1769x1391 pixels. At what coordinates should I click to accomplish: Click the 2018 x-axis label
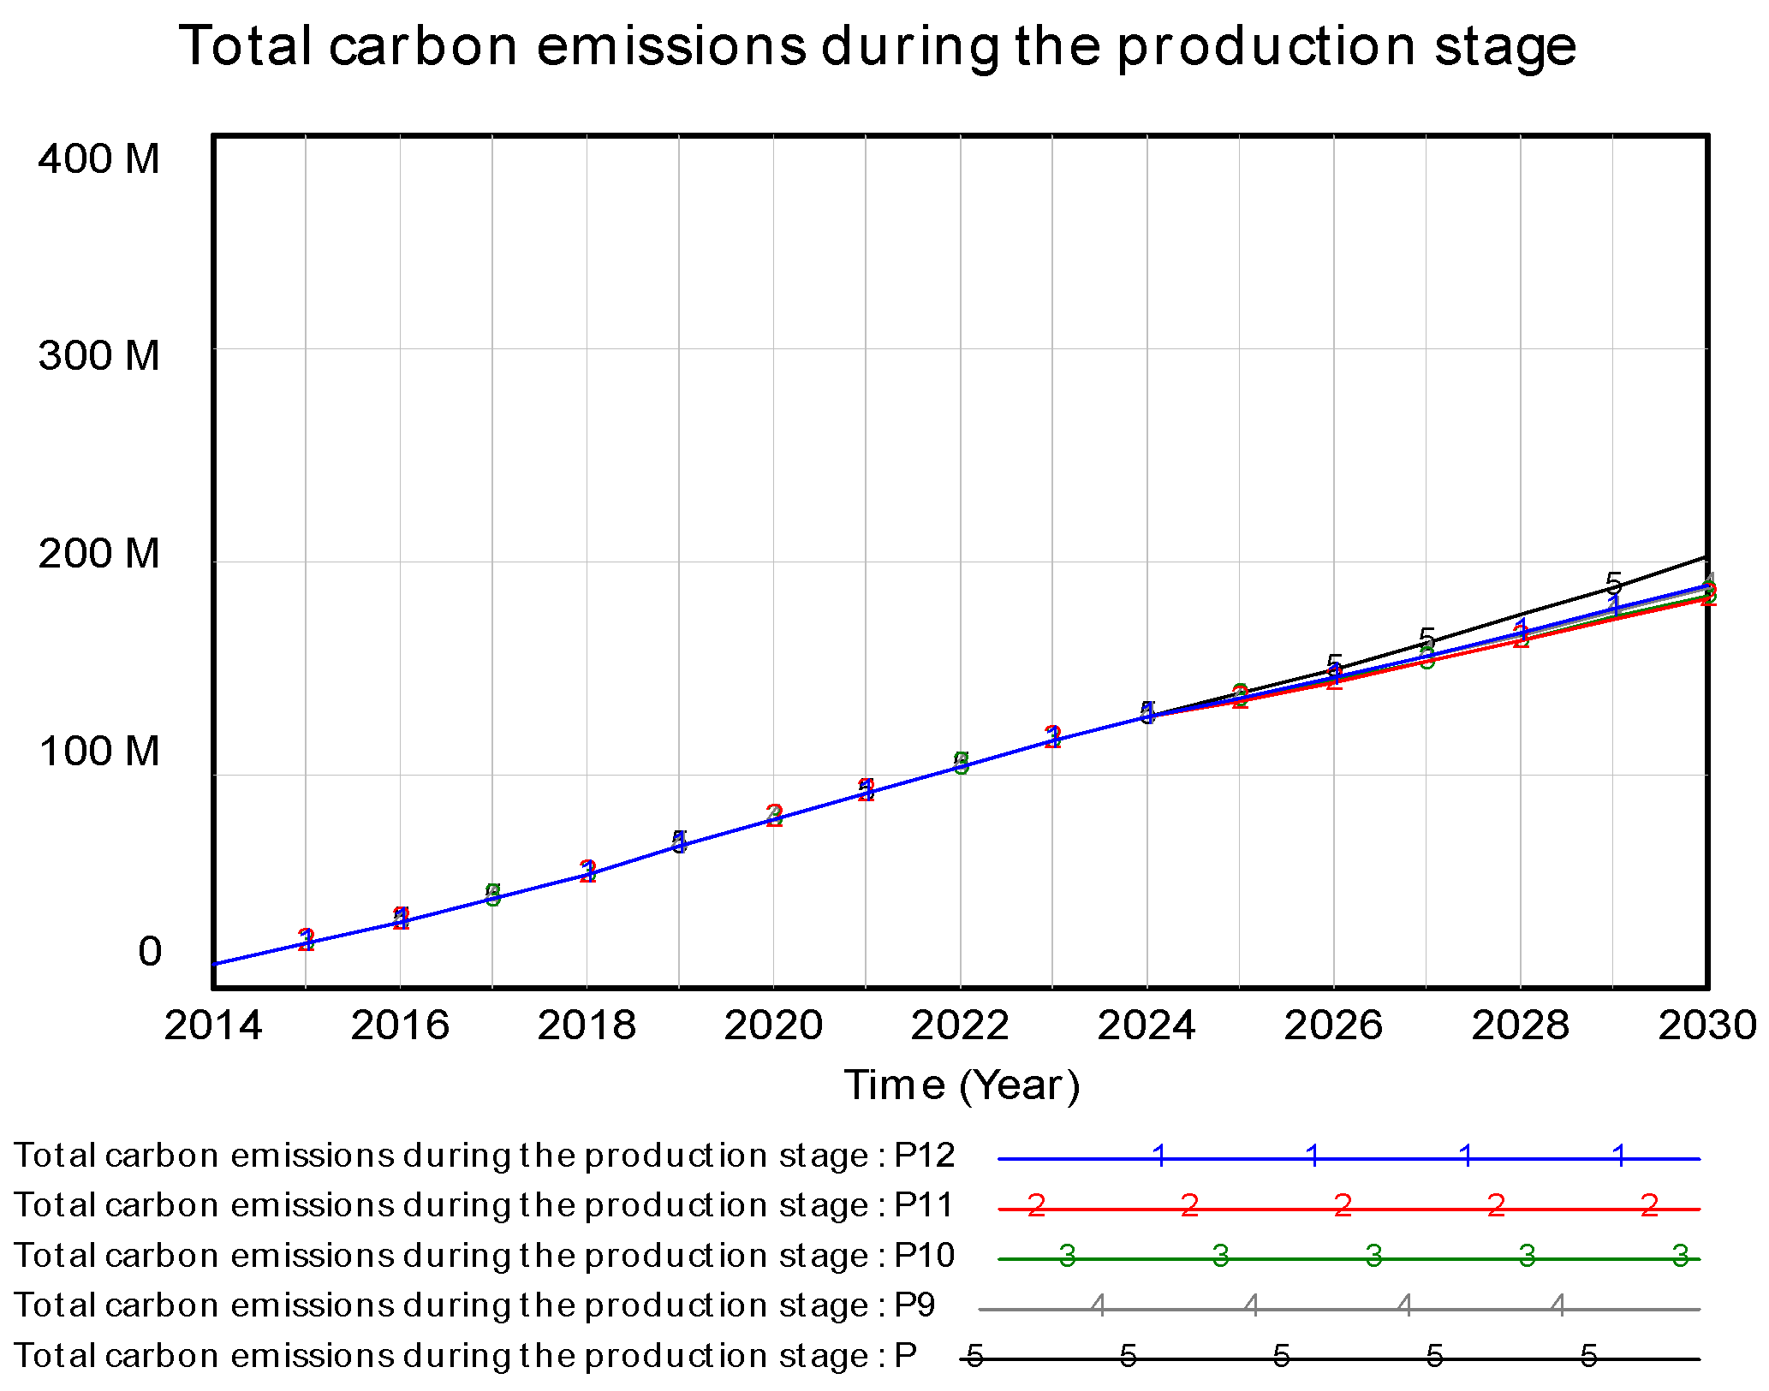587,1025
